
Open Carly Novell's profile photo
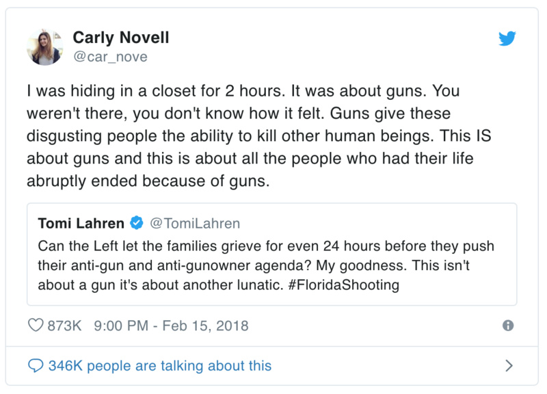pyautogui.click(x=45, y=47)
